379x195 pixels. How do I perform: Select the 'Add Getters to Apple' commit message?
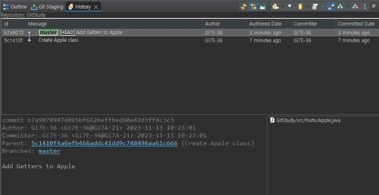point(100,32)
